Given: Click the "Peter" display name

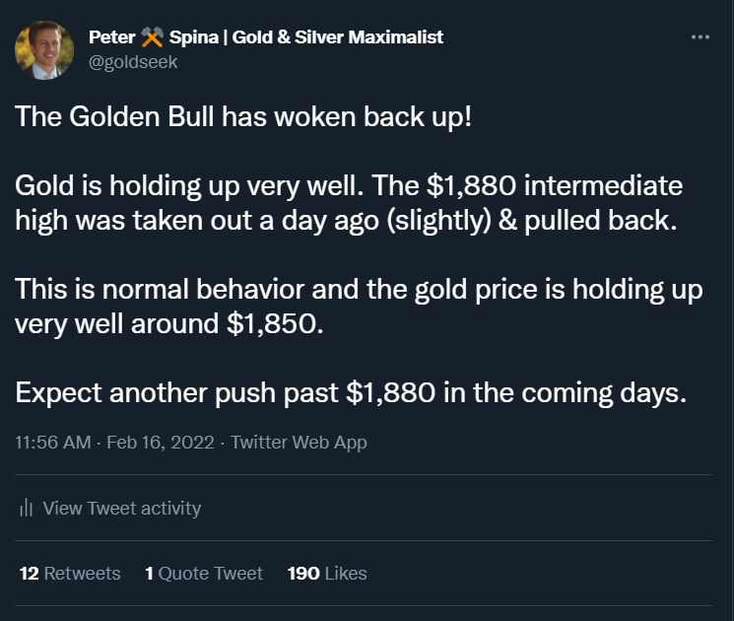Looking at the screenshot, I should coord(111,37).
